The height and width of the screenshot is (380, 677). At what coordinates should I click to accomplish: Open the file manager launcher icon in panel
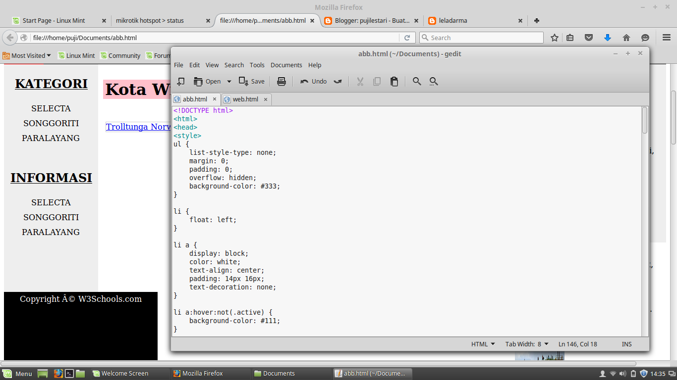pyautogui.click(x=81, y=374)
